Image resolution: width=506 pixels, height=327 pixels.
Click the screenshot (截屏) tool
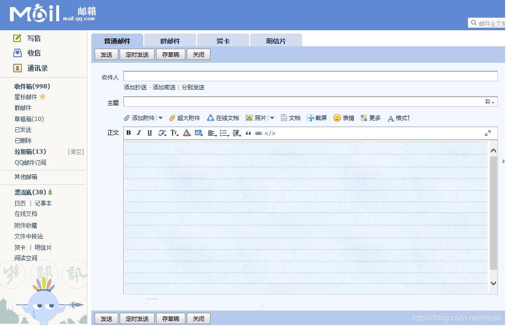(317, 118)
